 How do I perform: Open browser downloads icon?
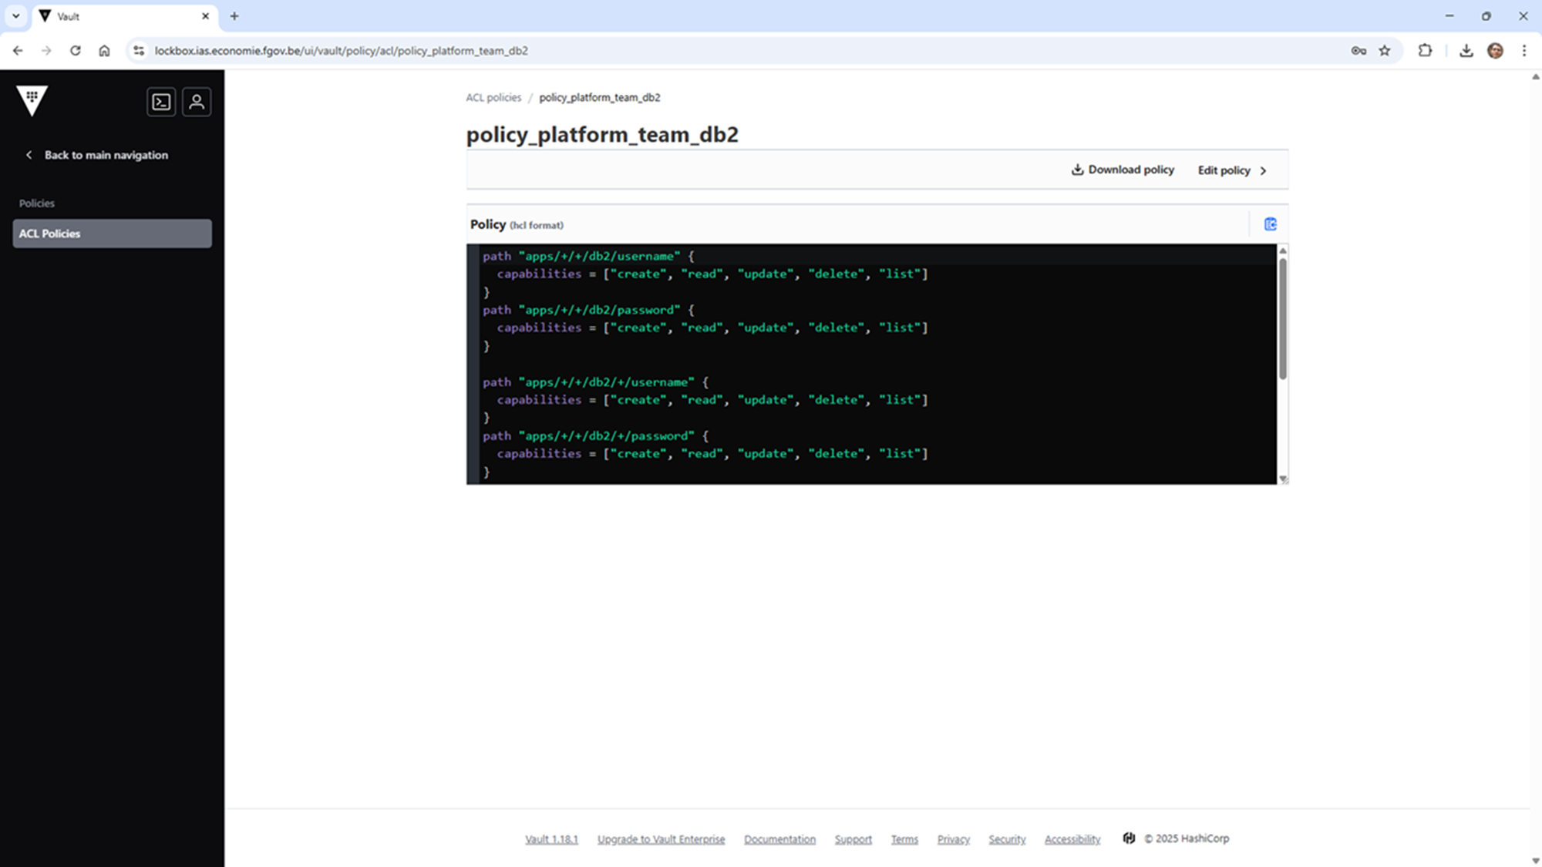pyautogui.click(x=1466, y=51)
